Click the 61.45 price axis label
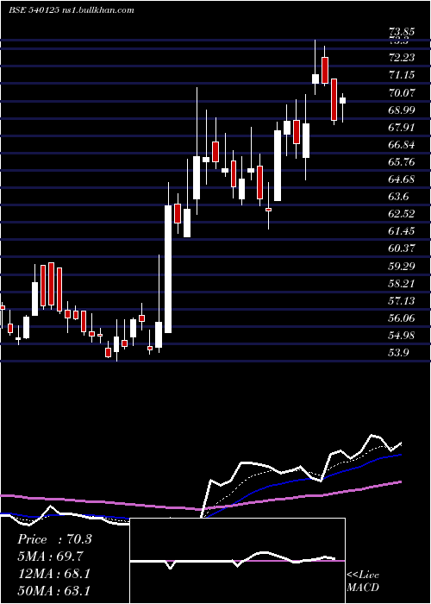 pos(403,231)
